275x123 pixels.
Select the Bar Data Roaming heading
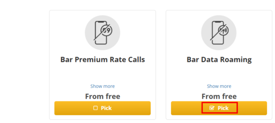click(x=219, y=60)
